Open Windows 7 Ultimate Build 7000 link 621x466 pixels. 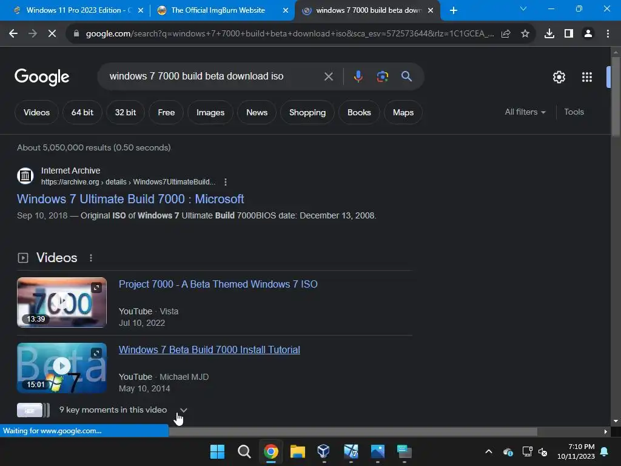(x=130, y=199)
